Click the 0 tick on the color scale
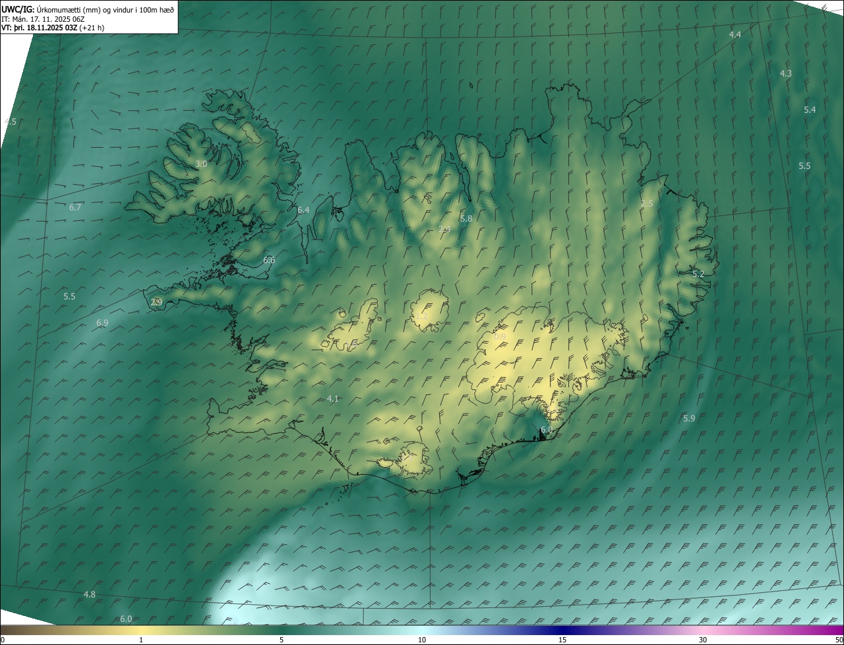The image size is (844, 645). pyautogui.click(x=3, y=640)
